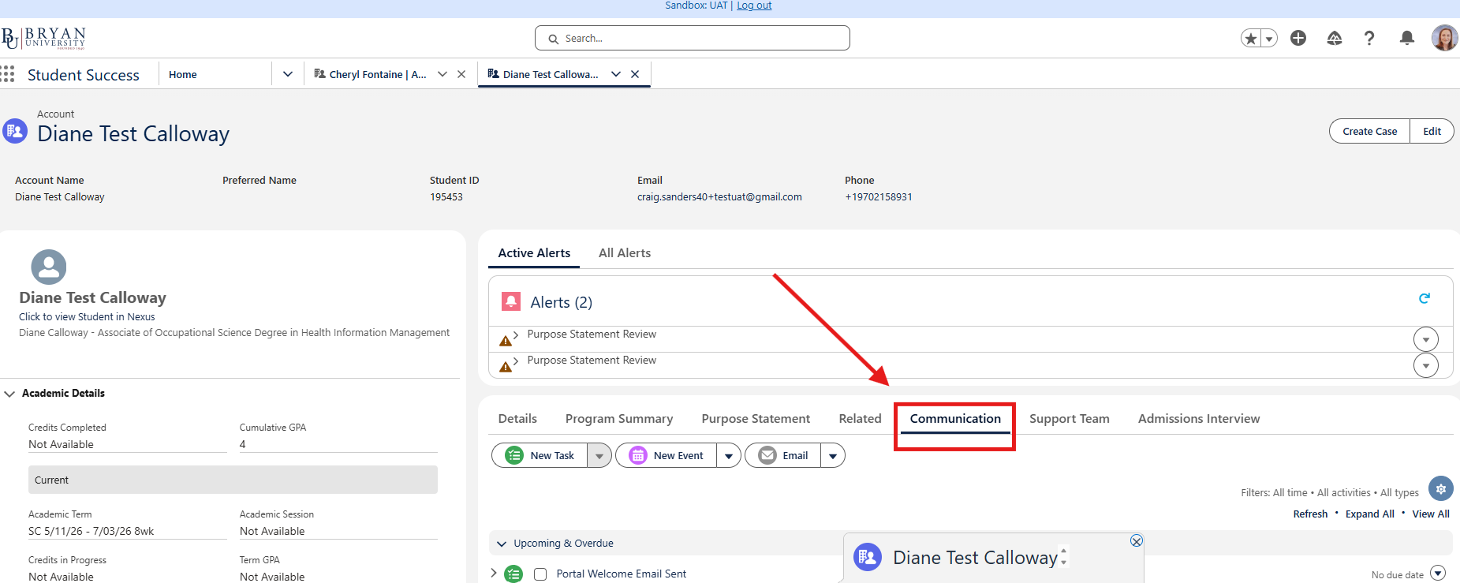Screen dimensions: 1460x583
Task: Open Portal Welcome Email Sent task link
Action: click(x=621, y=574)
